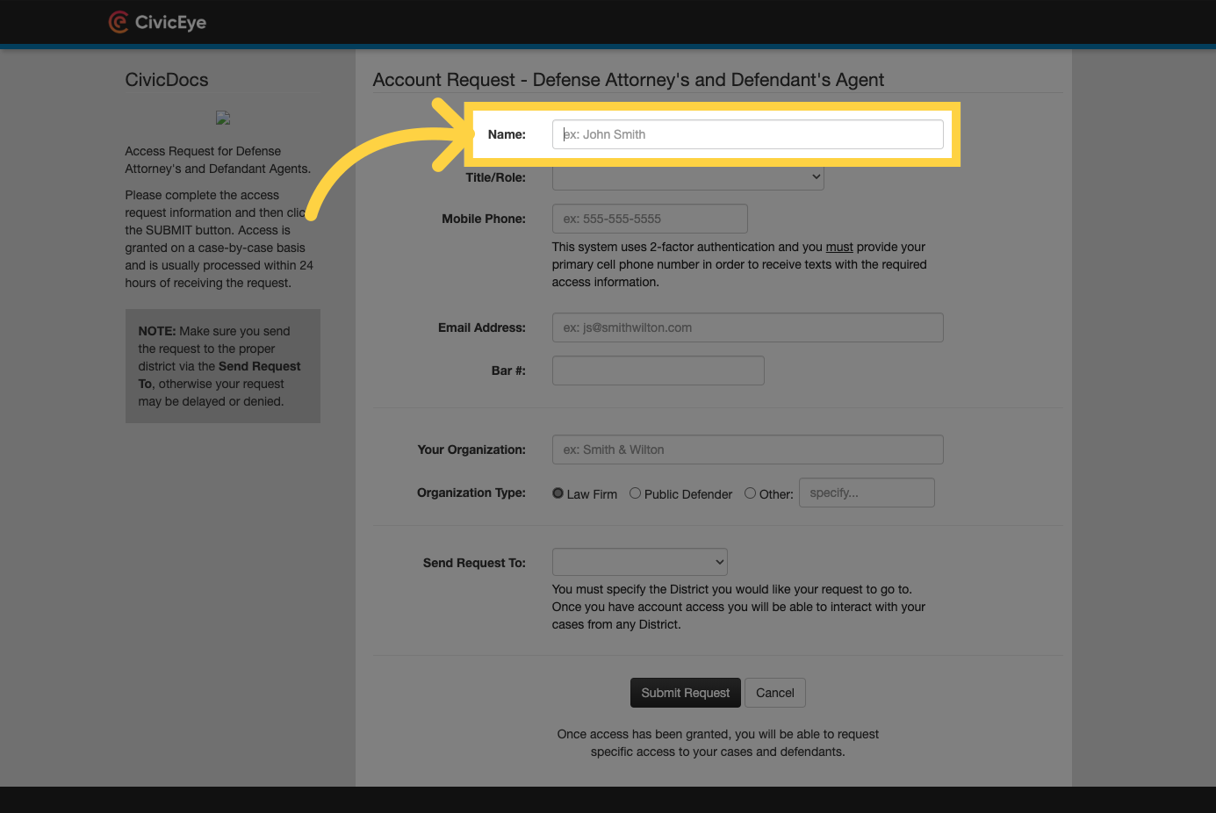Click the Bar # label
The width and height of the screenshot is (1216, 813).
point(508,371)
